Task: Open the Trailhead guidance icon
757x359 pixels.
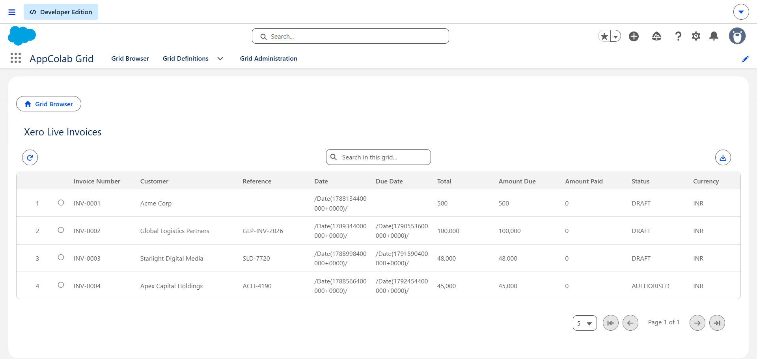Action: point(656,36)
